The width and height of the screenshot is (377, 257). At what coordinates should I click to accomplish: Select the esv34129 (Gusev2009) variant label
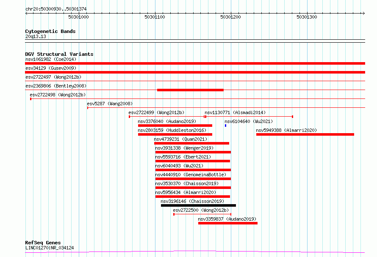click(x=51, y=68)
